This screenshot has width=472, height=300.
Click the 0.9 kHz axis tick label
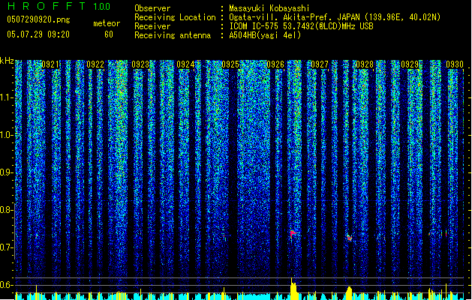(x=7, y=172)
